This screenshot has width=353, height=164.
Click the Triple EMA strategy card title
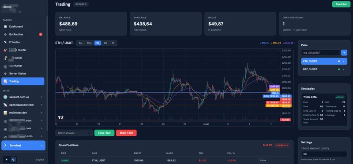(x=310, y=97)
